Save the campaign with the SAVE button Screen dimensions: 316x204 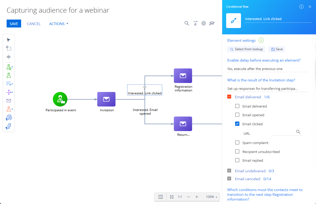(x=14, y=24)
